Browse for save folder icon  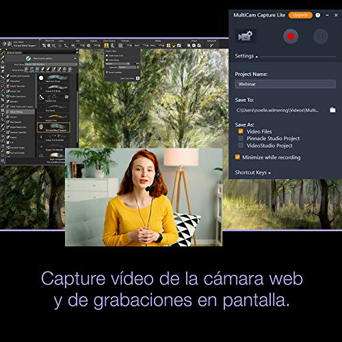(332, 110)
